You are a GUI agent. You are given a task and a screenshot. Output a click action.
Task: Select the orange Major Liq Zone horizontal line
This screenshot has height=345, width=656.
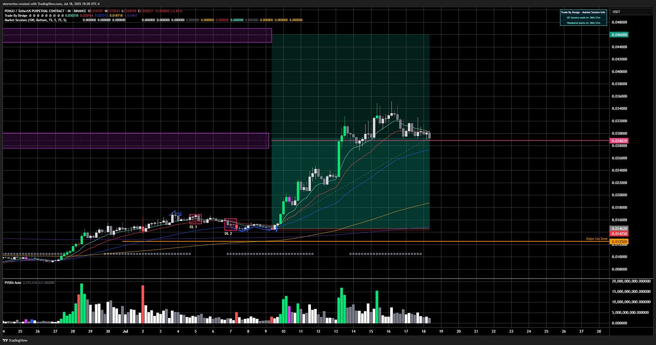pos(365,241)
